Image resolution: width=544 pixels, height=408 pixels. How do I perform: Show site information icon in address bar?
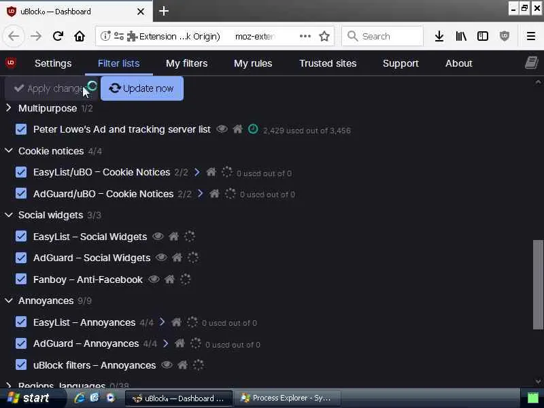105,36
